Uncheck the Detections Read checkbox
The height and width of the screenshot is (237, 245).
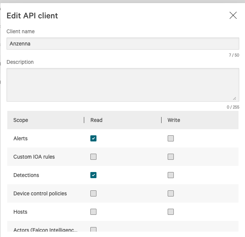coord(93,175)
